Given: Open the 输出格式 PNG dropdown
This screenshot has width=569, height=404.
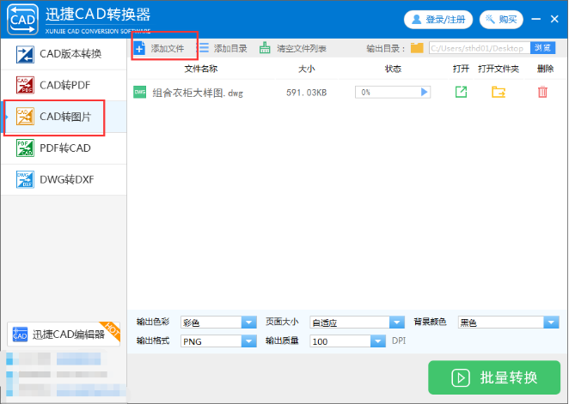Looking at the screenshot, I should (x=249, y=341).
